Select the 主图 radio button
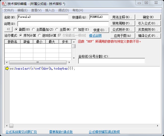Image resolution: width=164 pixels, height=136 pixels. 57,29
